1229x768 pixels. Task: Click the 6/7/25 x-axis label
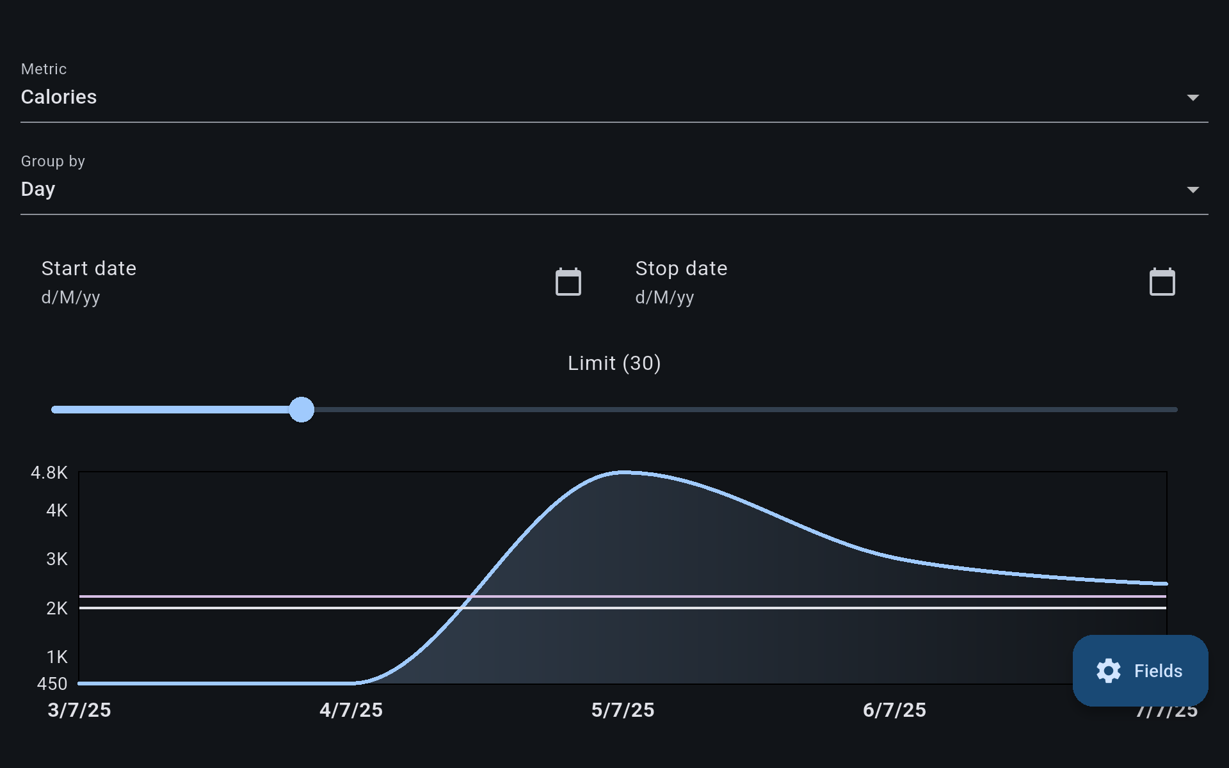pos(894,710)
